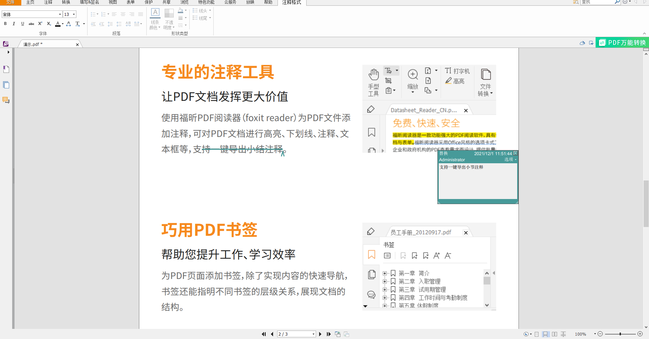Open the comments panel in the sidebar

coord(6,100)
